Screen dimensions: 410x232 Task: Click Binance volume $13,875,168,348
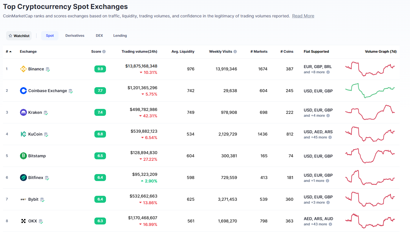(x=141, y=66)
